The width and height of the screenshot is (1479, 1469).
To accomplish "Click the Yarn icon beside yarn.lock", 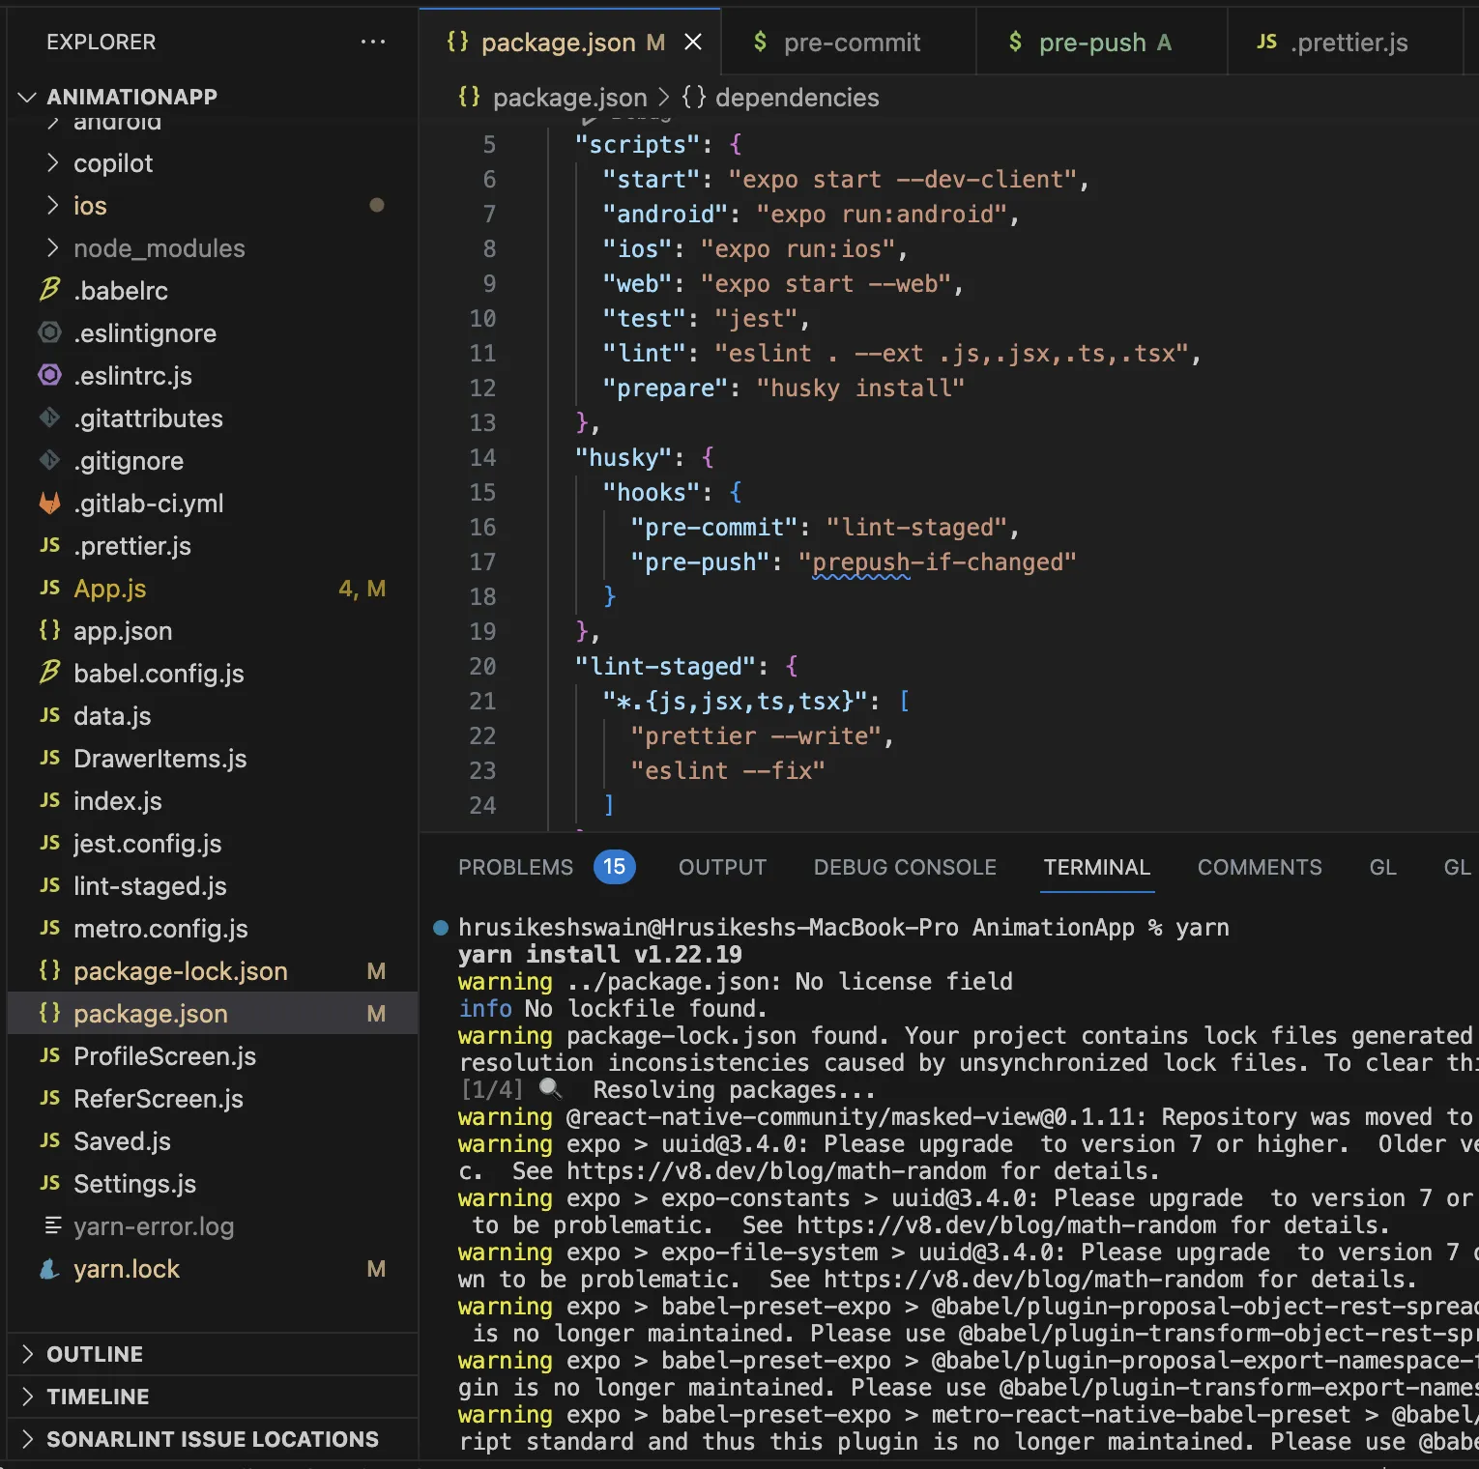I will (x=50, y=1268).
